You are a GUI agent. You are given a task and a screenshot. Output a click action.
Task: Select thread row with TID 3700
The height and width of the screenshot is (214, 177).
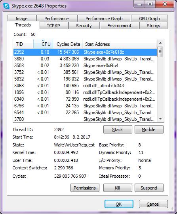85,119
